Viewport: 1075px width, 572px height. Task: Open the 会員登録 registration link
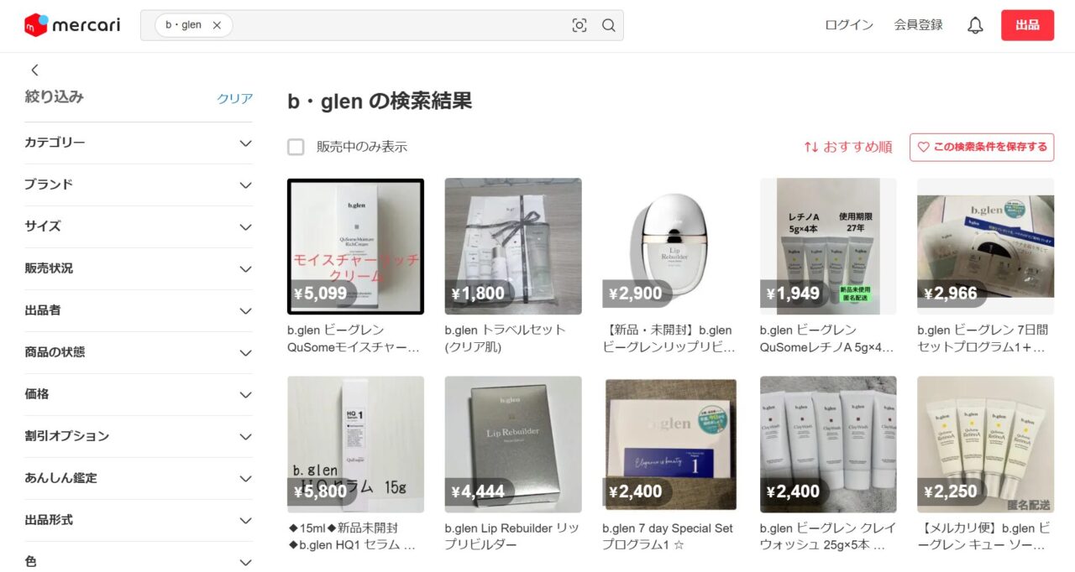coord(919,25)
